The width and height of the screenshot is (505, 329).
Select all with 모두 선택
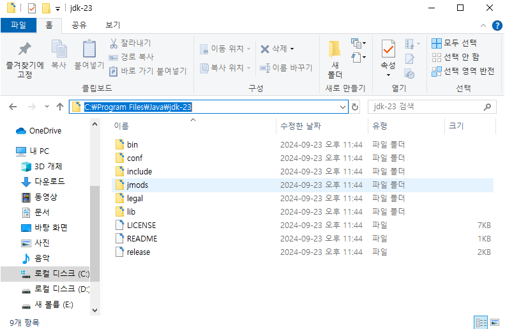(x=454, y=43)
